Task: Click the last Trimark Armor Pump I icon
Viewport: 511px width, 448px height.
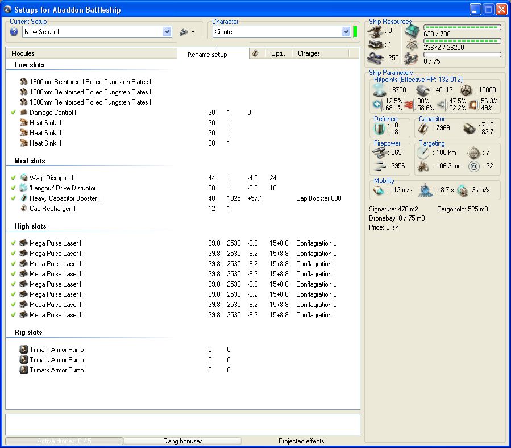Action: [x=23, y=370]
